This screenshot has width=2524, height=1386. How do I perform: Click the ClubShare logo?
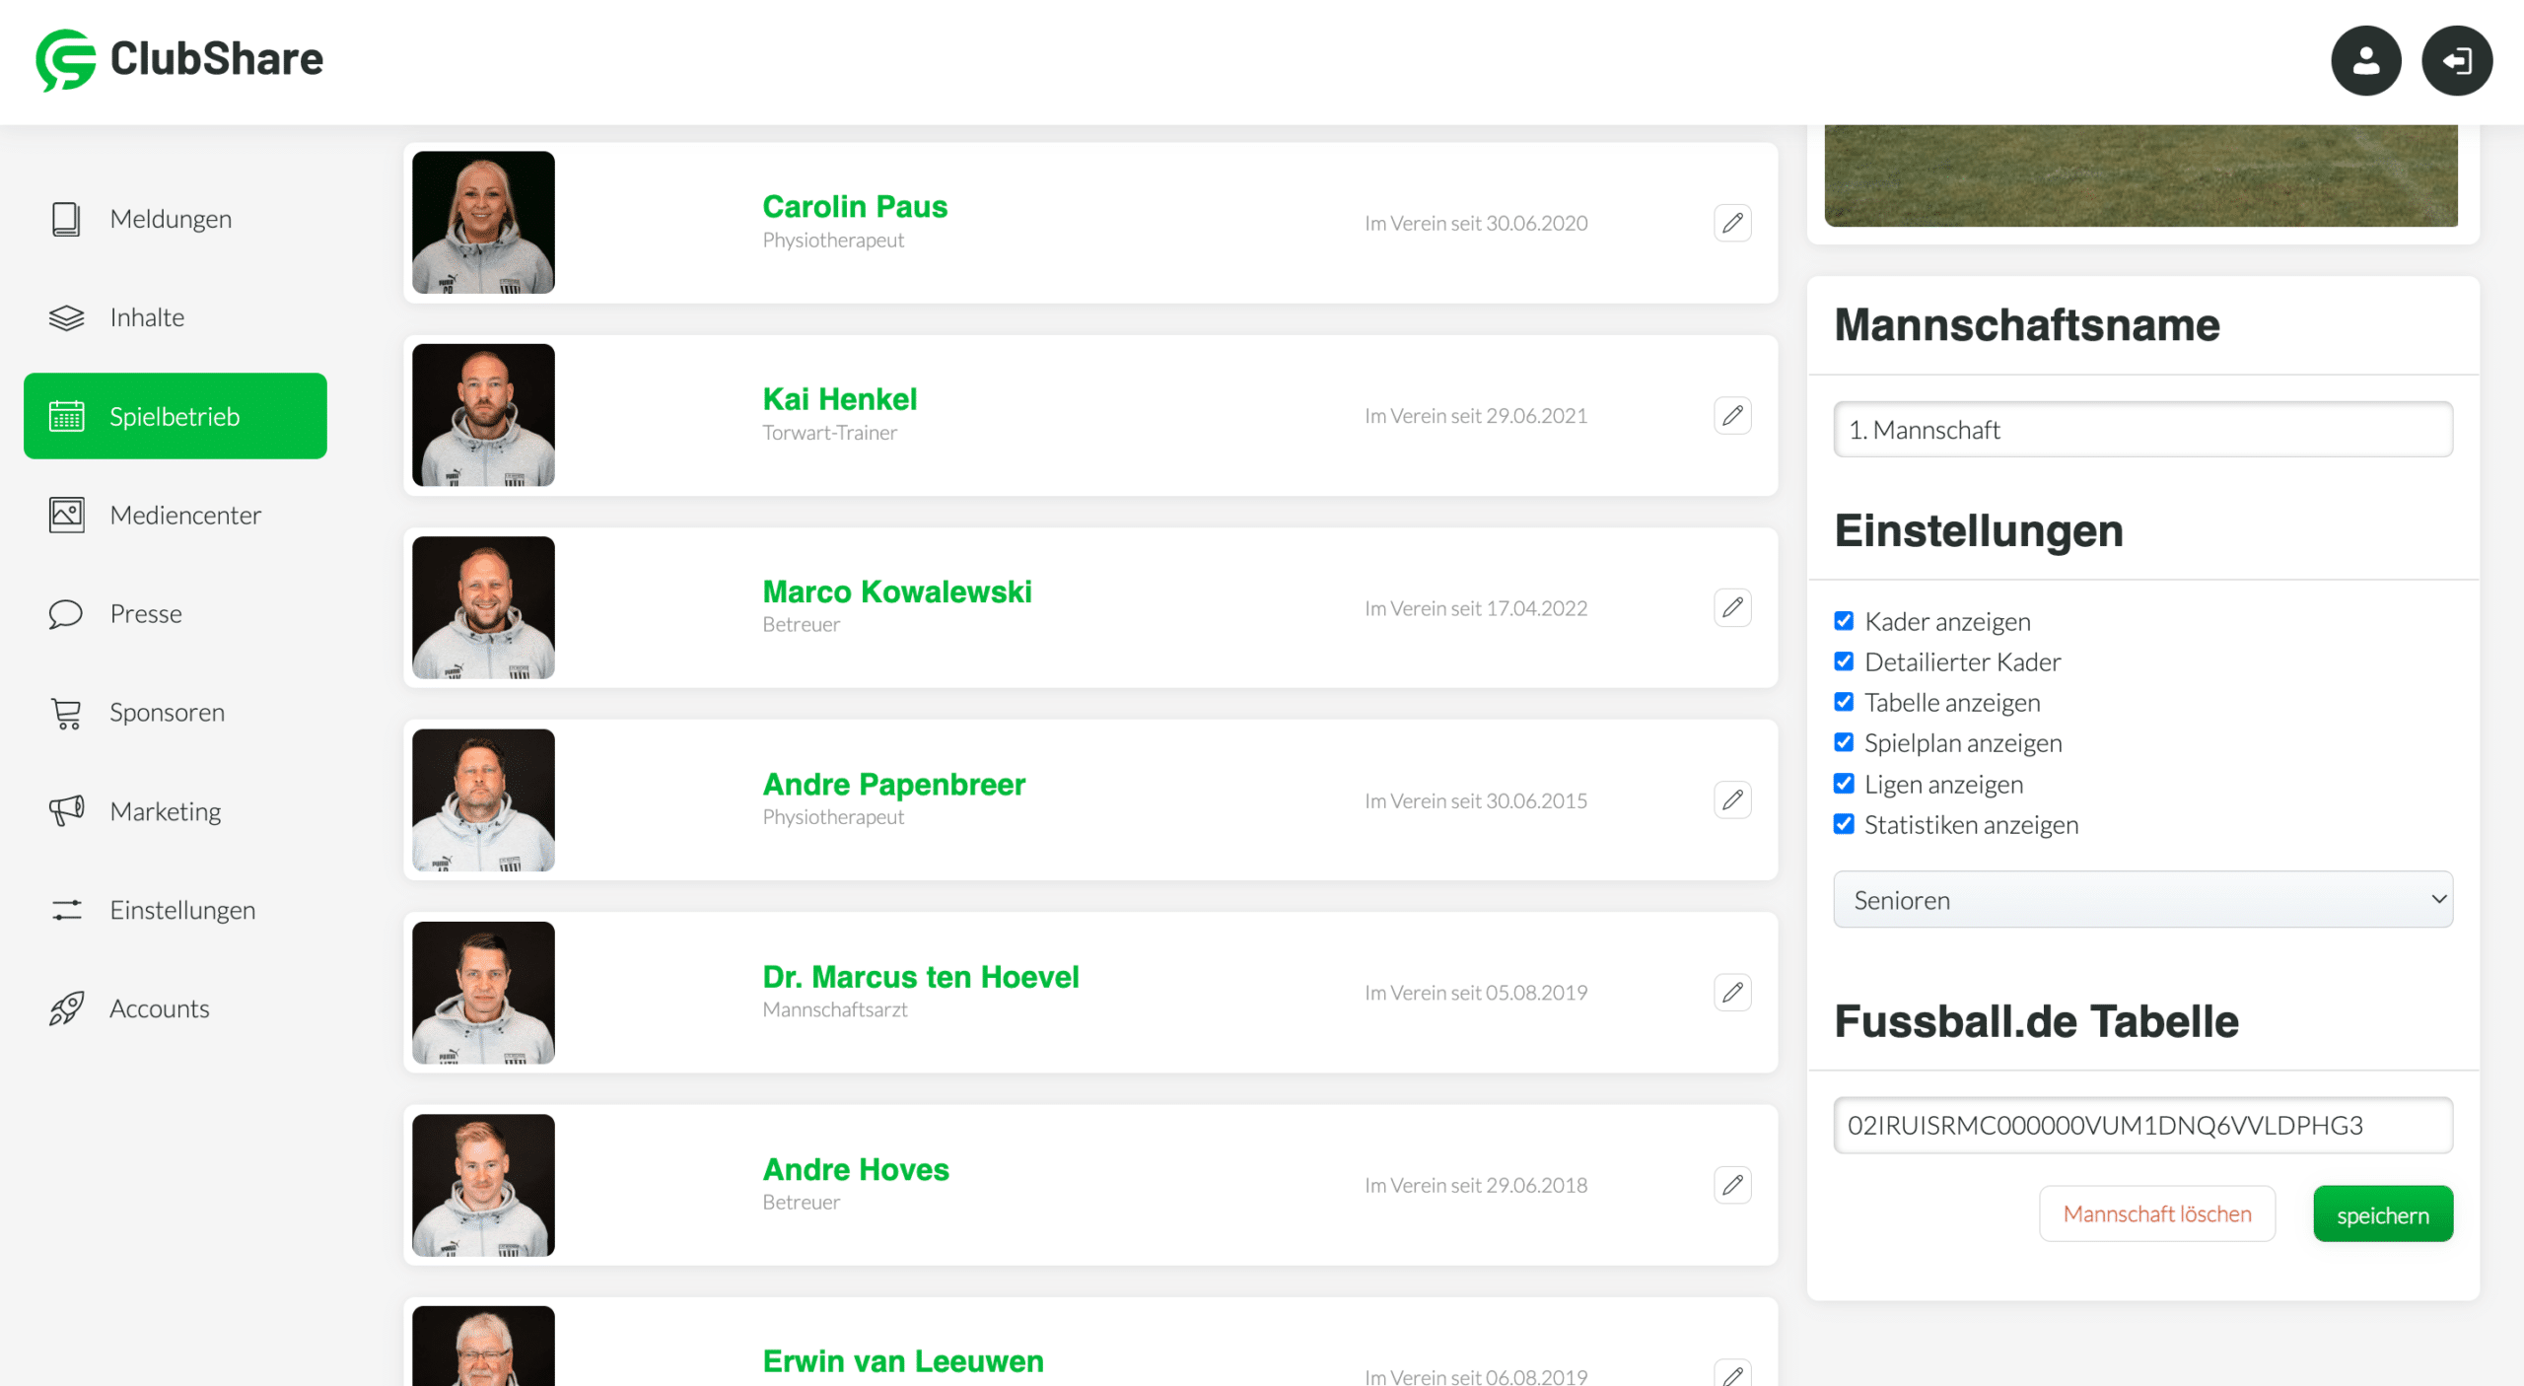pos(179,59)
